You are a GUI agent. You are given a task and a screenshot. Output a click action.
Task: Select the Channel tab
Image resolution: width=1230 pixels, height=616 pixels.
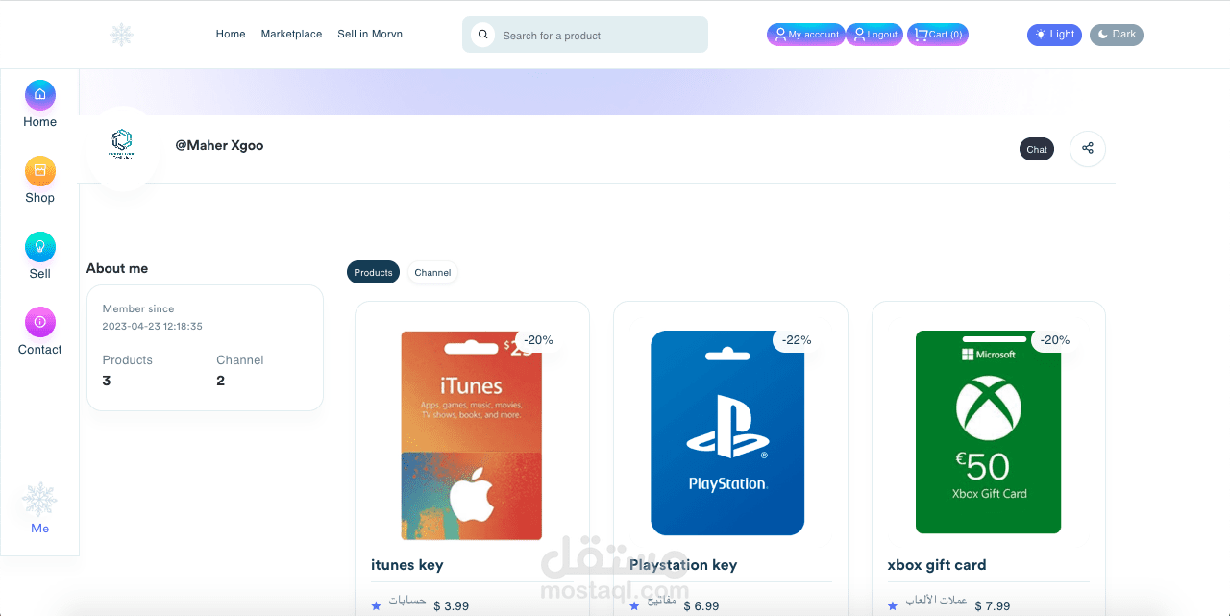click(x=432, y=273)
